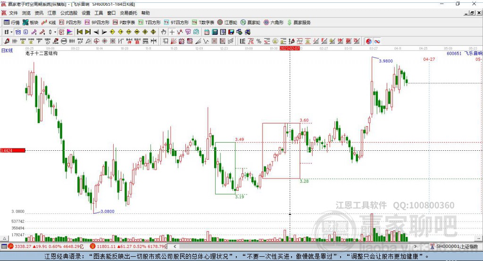Open the 江恩轮 Gann wheel tool
The width and height of the screenshot is (483, 261).
(227, 23)
